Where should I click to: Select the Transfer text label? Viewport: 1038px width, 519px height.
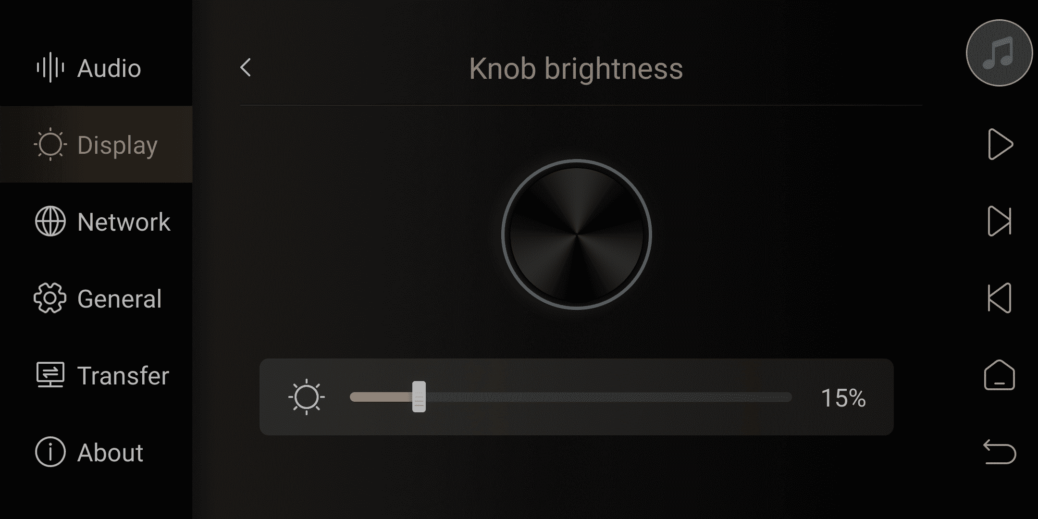[124, 376]
